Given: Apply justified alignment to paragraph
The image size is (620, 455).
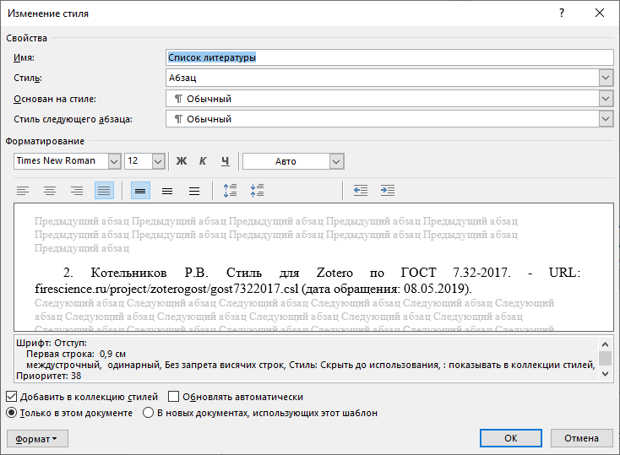Looking at the screenshot, I should pyautogui.click(x=104, y=191).
